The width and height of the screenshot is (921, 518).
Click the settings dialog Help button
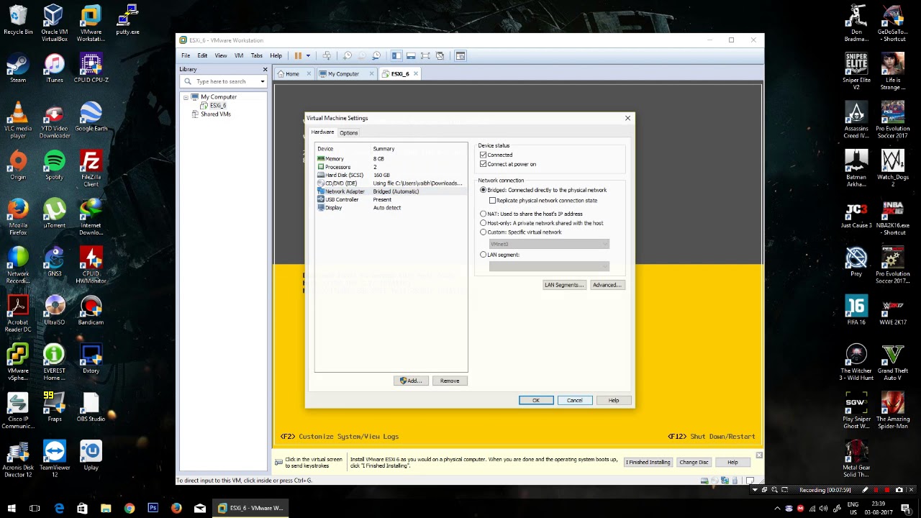[x=614, y=401]
